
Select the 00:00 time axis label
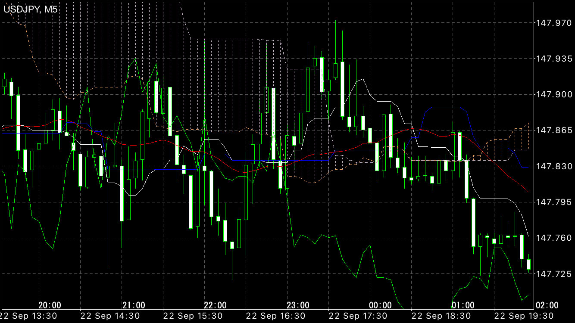(x=381, y=305)
